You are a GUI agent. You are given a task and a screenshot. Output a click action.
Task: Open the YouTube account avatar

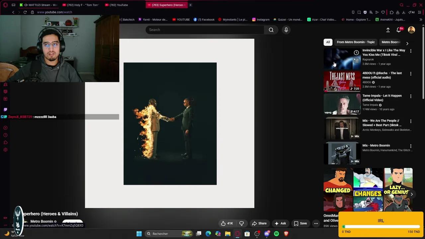click(411, 30)
